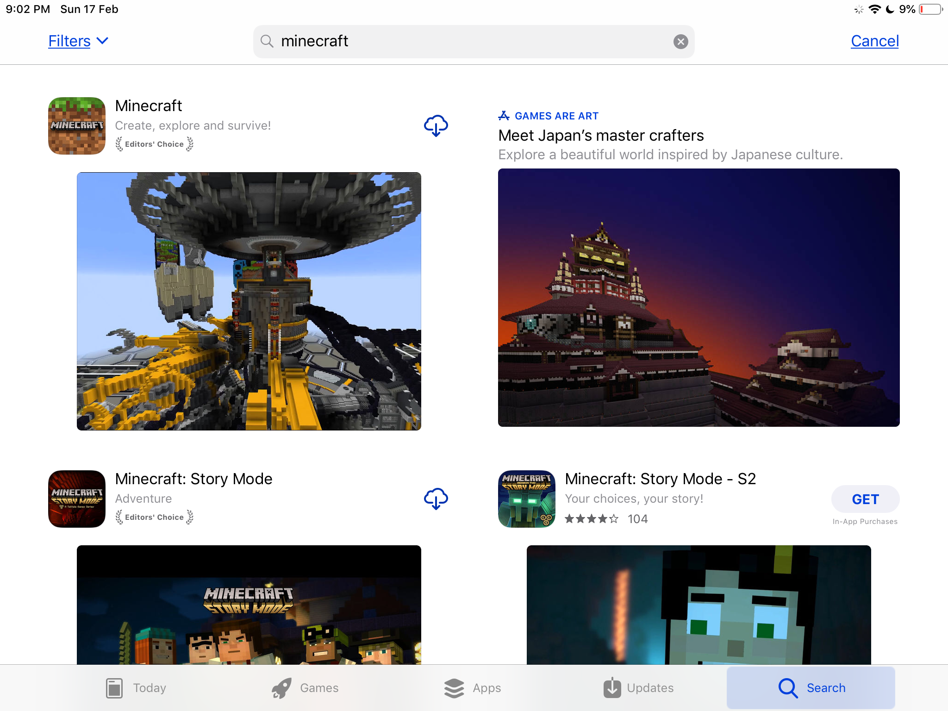This screenshot has width=948, height=711.
Task: Expand the Filters dropdown
Action: pyautogui.click(x=78, y=41)
